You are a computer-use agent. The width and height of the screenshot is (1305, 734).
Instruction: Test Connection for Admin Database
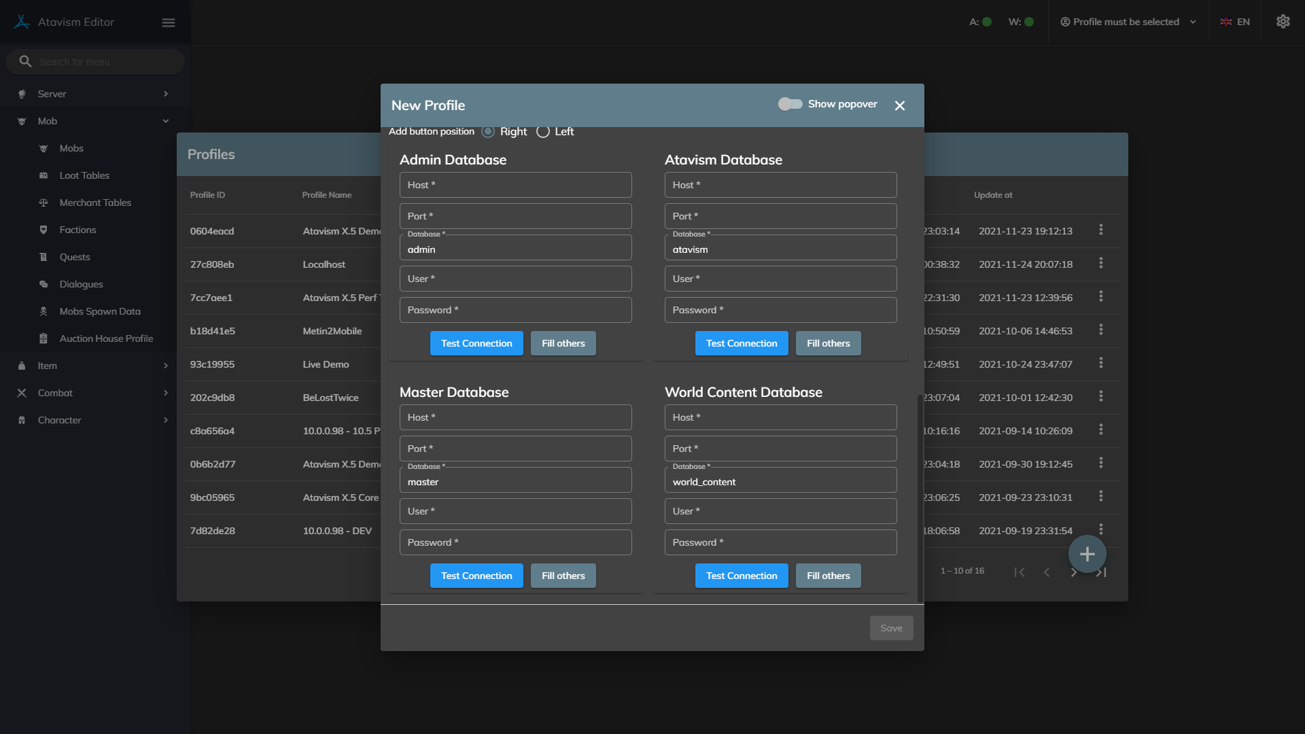click(x=476, y=343)
